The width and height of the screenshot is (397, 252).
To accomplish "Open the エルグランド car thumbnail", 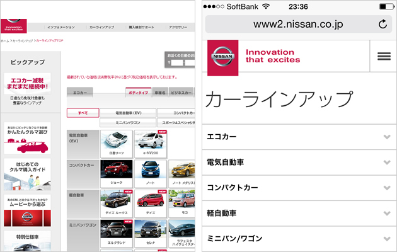I will (x=117, y=234).
